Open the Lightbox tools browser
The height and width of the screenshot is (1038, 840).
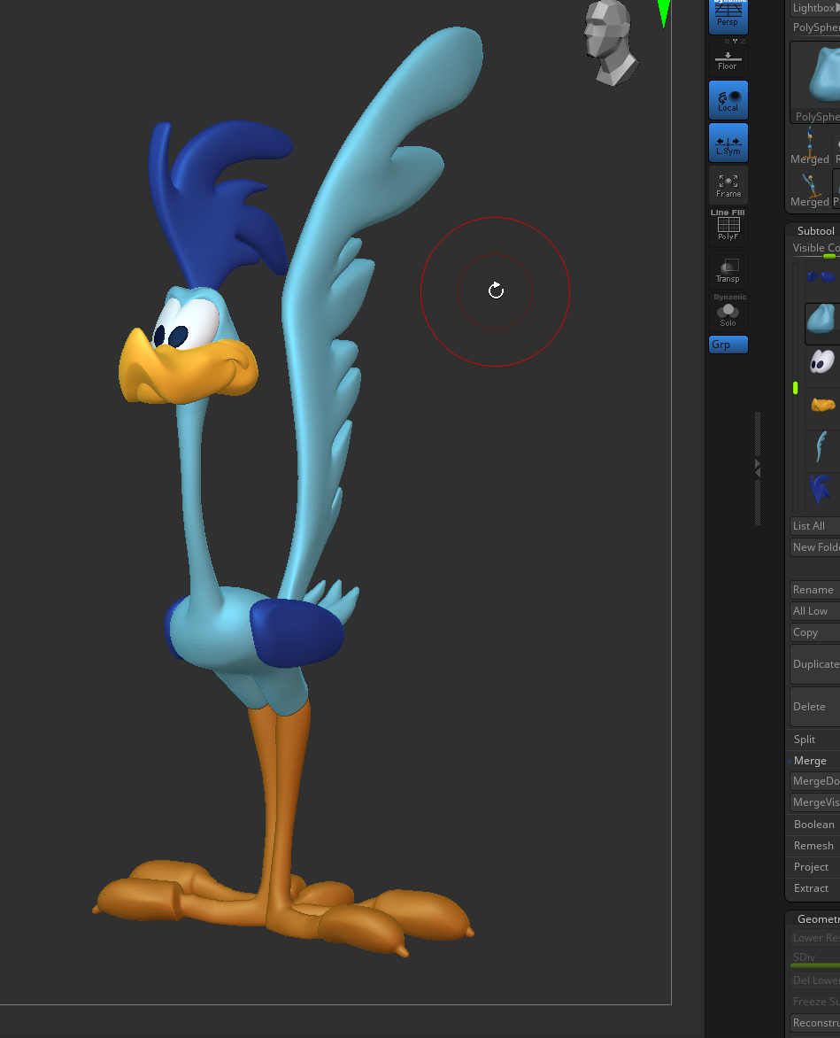point(815,8)
